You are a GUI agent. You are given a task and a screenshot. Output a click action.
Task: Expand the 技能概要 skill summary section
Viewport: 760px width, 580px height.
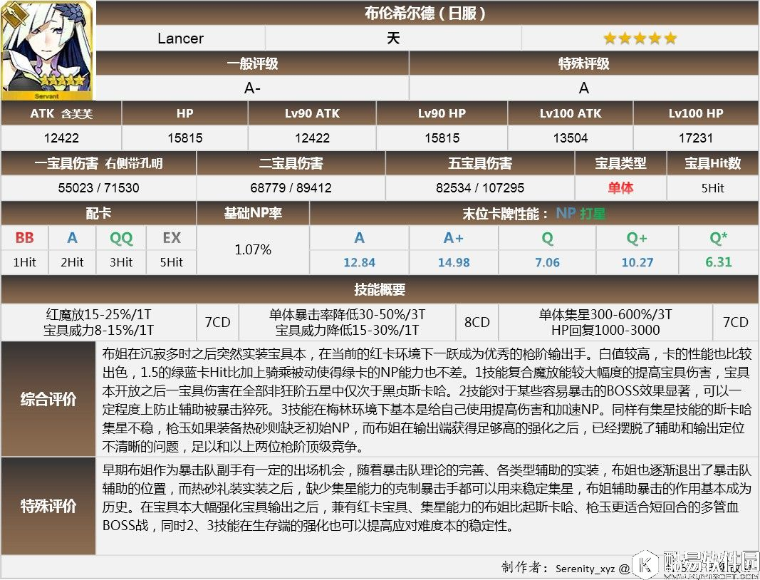380,289
